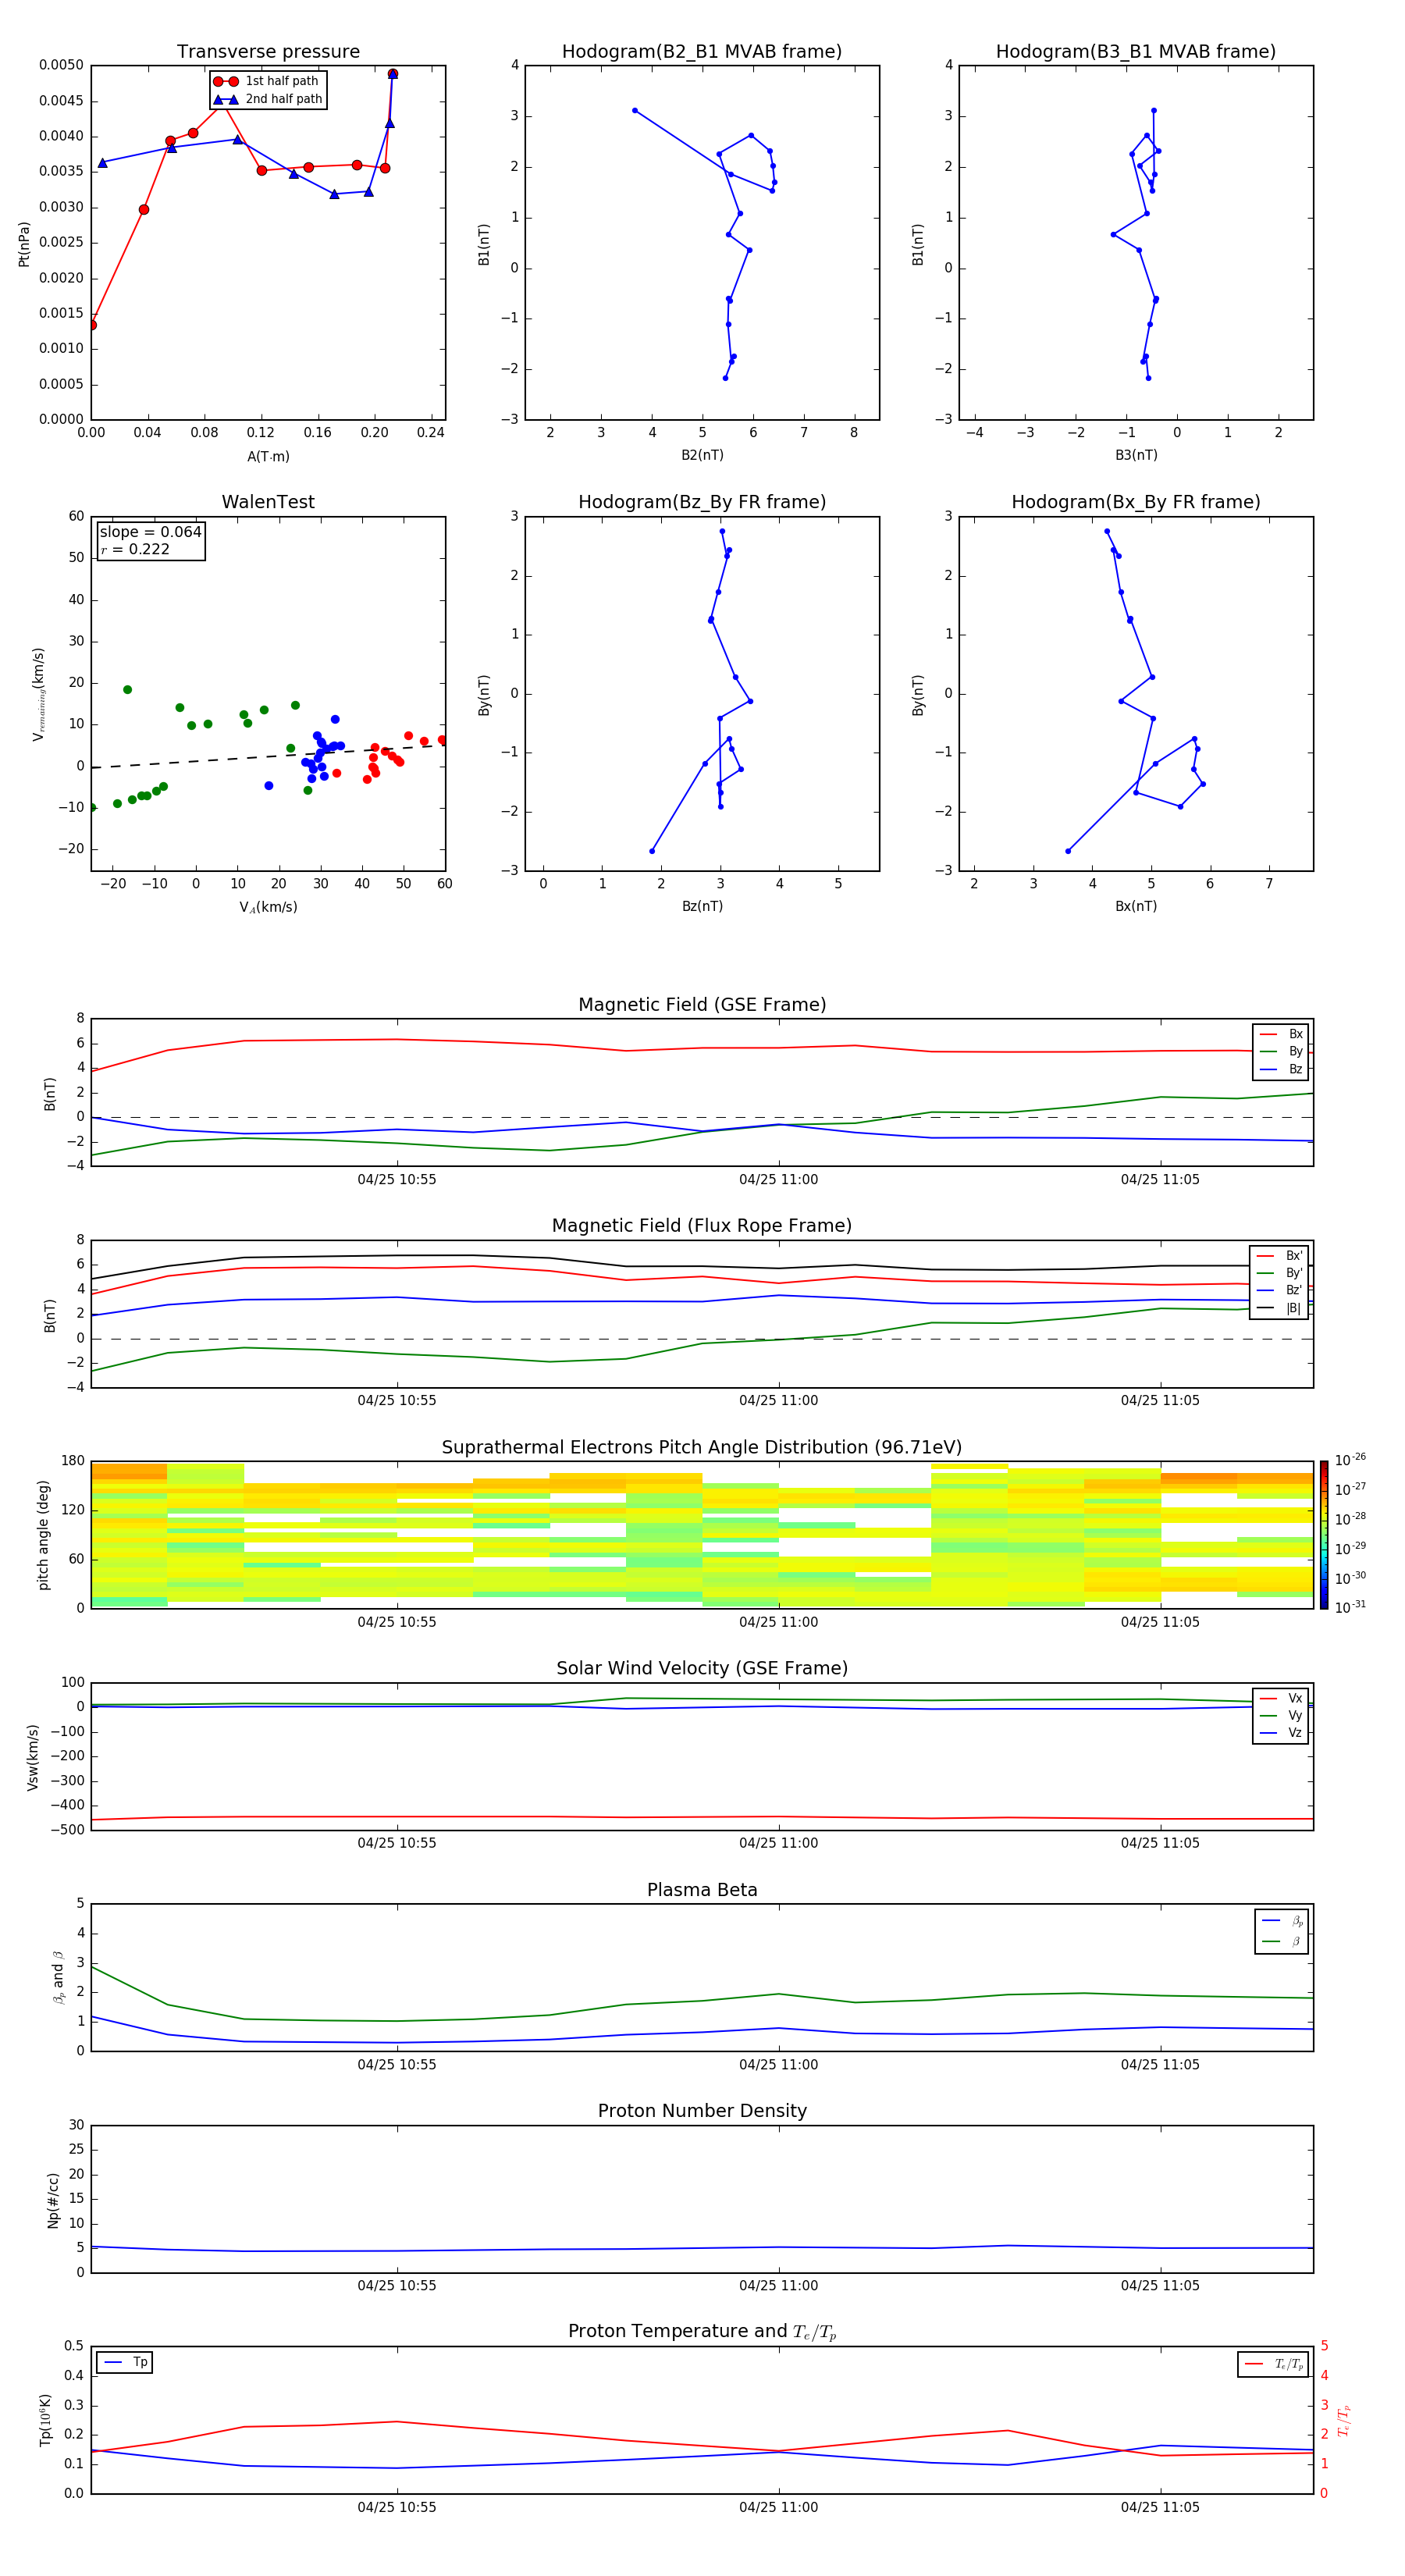1405x2576 pixels.
Task: Click the 'WalenTest' plot title
Action: tap(268, 502)
